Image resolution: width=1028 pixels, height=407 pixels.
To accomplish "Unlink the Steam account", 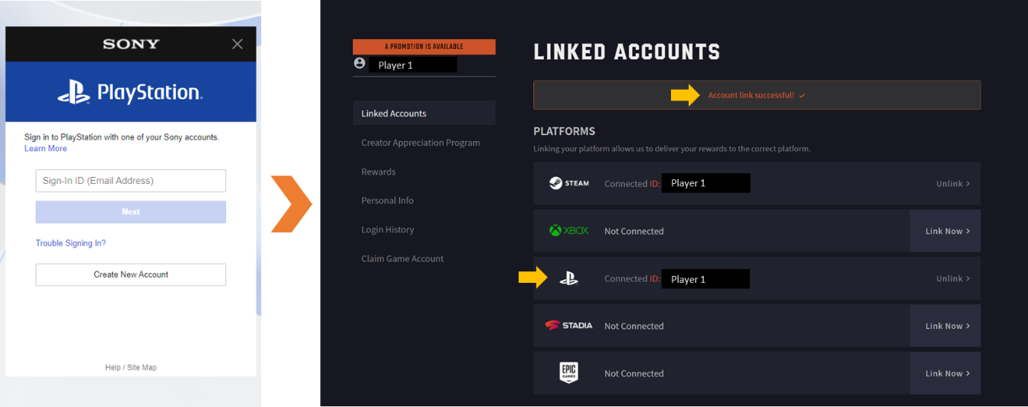I will (x=952, y=184).
